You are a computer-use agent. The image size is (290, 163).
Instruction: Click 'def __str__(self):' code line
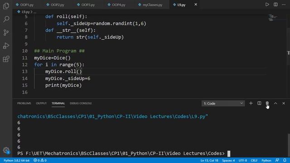tap(71, 30)
